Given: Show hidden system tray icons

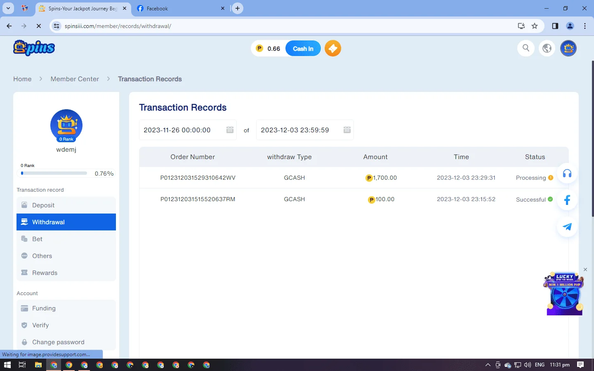Looking at the screenshot, I should pos(488,365).
